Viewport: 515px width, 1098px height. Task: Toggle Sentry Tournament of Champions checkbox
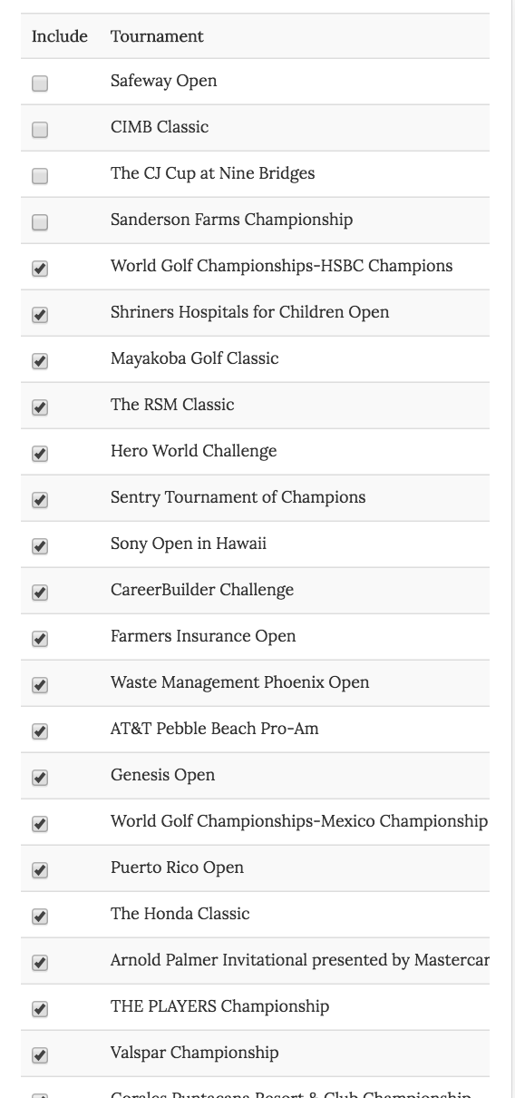pyautogui.click(x=40, y=500)
